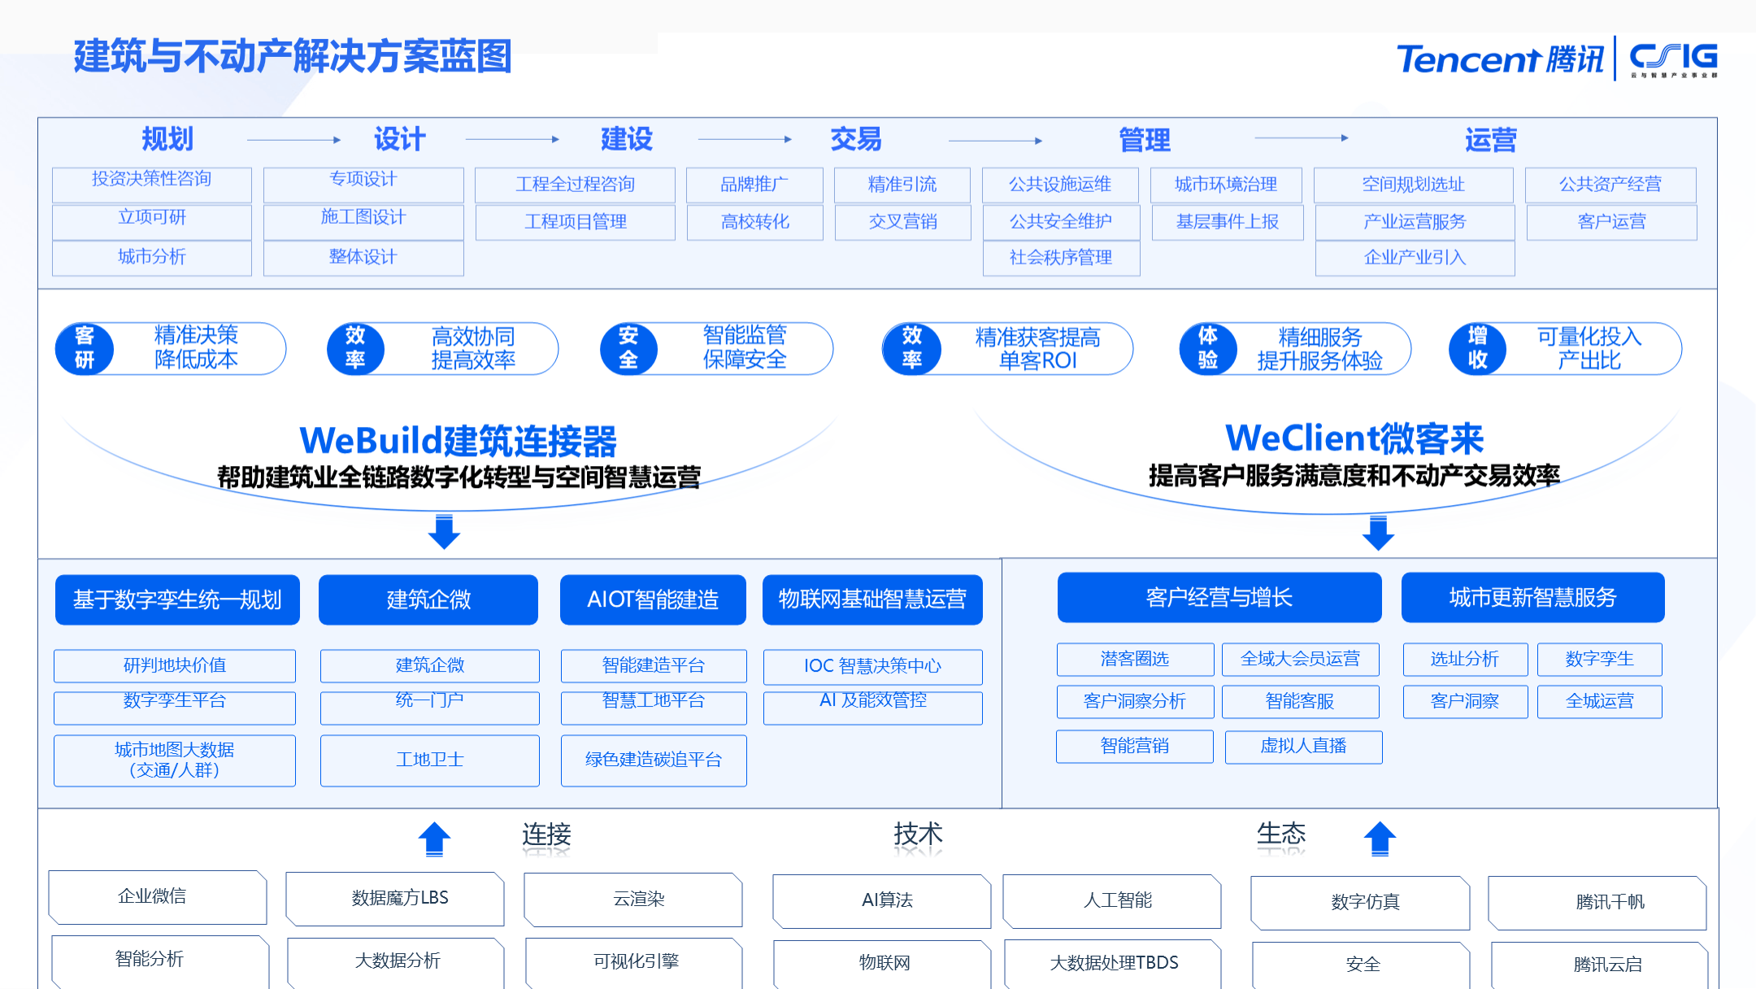The height and width of the screenshot is (989, 1756).
Task: Click the down arrow under WeBuild
Action: pos(444,532)
